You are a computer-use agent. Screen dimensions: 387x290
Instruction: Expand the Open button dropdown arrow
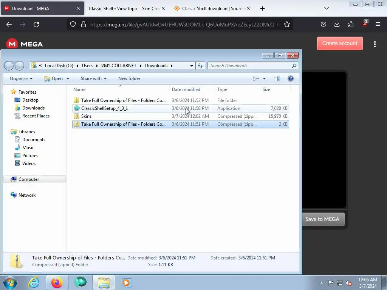tap(68, 79)
